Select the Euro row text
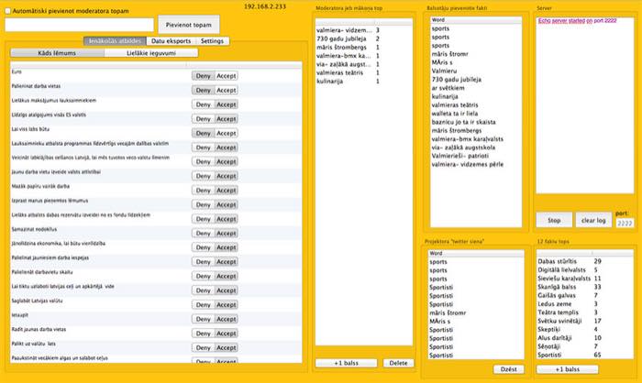This screenshot has height=383, width=642. [17, 71]
